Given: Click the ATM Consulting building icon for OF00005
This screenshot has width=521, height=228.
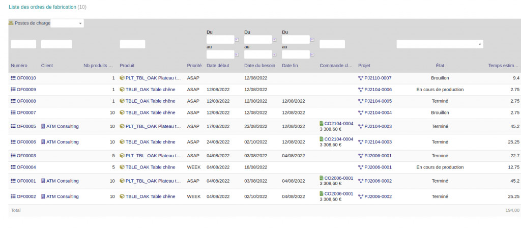Looking at the screenshot, I should [x=43, y=127].
